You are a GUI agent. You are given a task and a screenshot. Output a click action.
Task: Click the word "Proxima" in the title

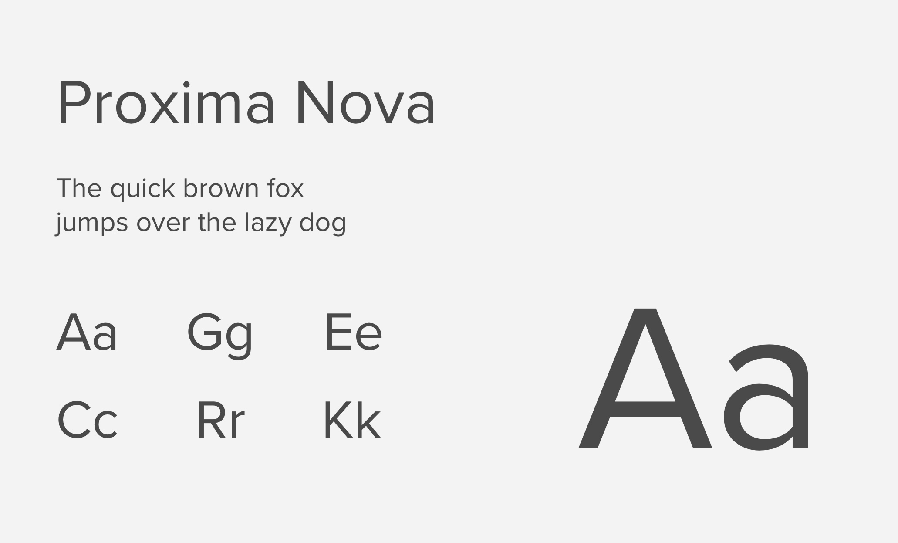tap(165, 104)
